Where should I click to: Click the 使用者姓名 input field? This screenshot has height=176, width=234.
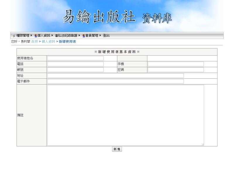(x=75, y=58)
